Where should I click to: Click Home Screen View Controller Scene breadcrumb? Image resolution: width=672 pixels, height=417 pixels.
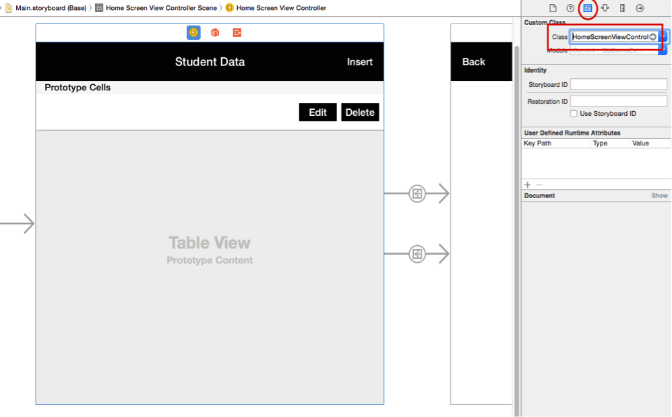tap(156, 7)
